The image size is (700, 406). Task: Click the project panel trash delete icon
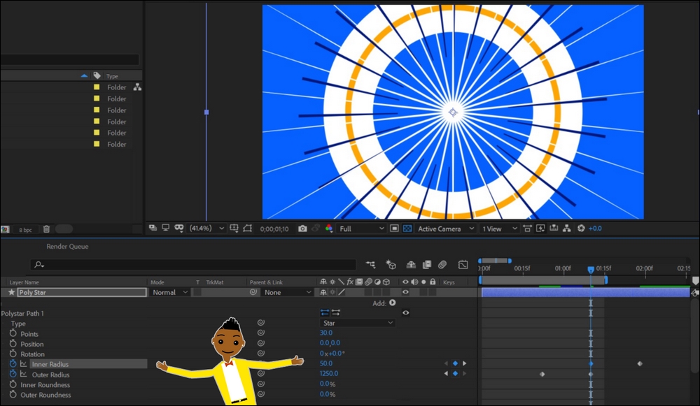(x=46, y=229)
